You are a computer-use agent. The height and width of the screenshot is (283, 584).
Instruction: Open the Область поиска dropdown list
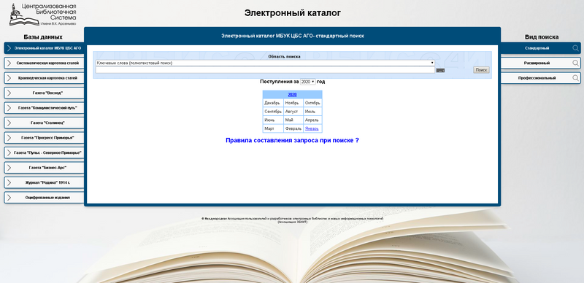265,63
